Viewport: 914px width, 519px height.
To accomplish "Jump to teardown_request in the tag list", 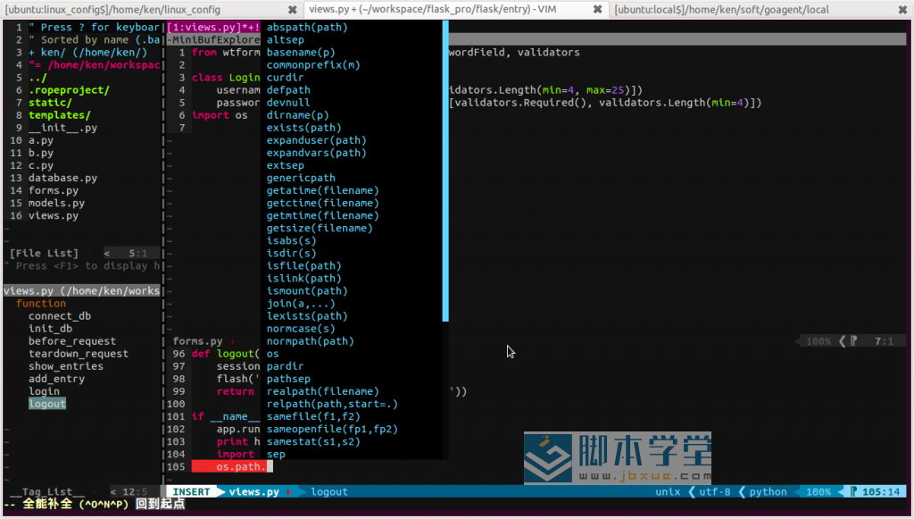I will pyautogui.click(x=79, y=354).
